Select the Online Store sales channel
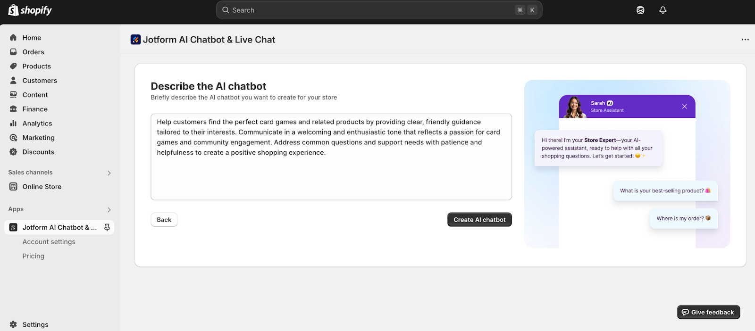Viewport: 755px width, 331px height. pyautogui.click(x=42, y=187)
